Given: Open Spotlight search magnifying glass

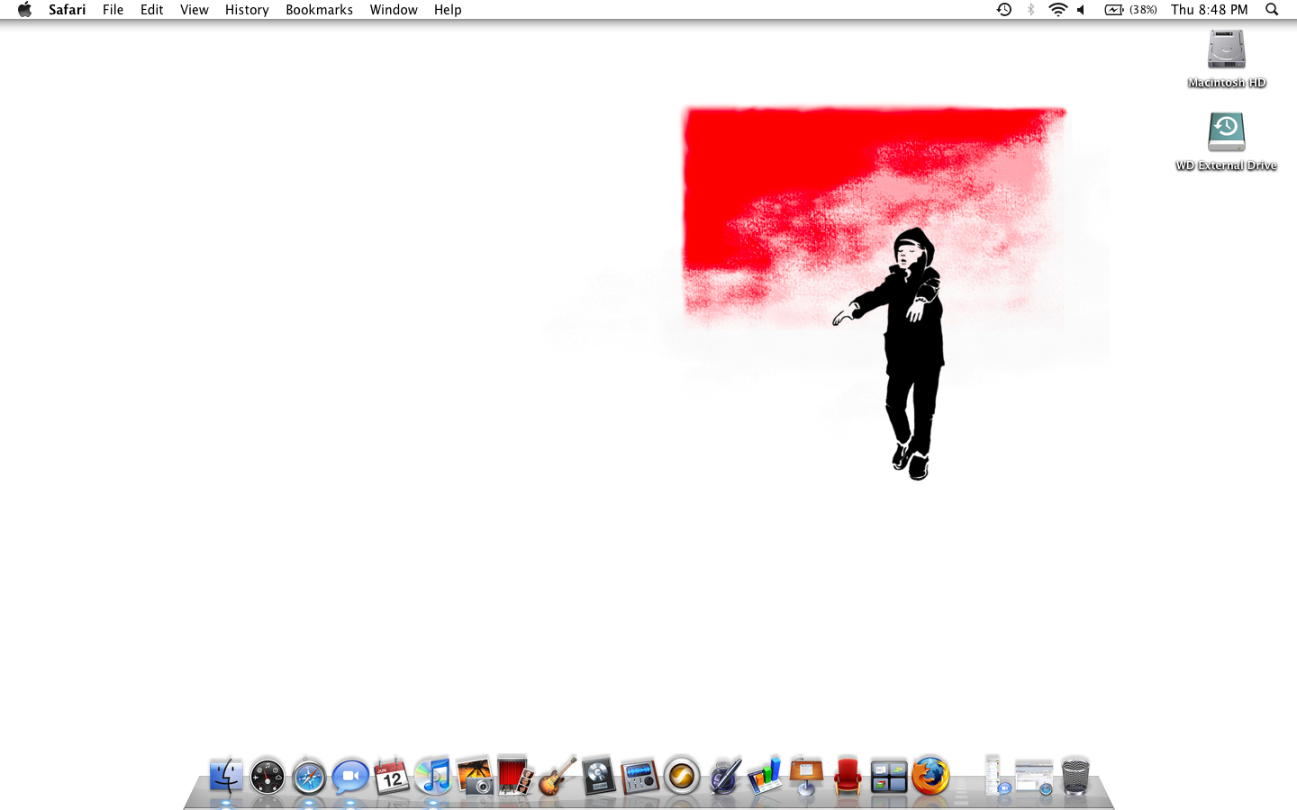Looking at the screenshot, I should pos(1272,10).
